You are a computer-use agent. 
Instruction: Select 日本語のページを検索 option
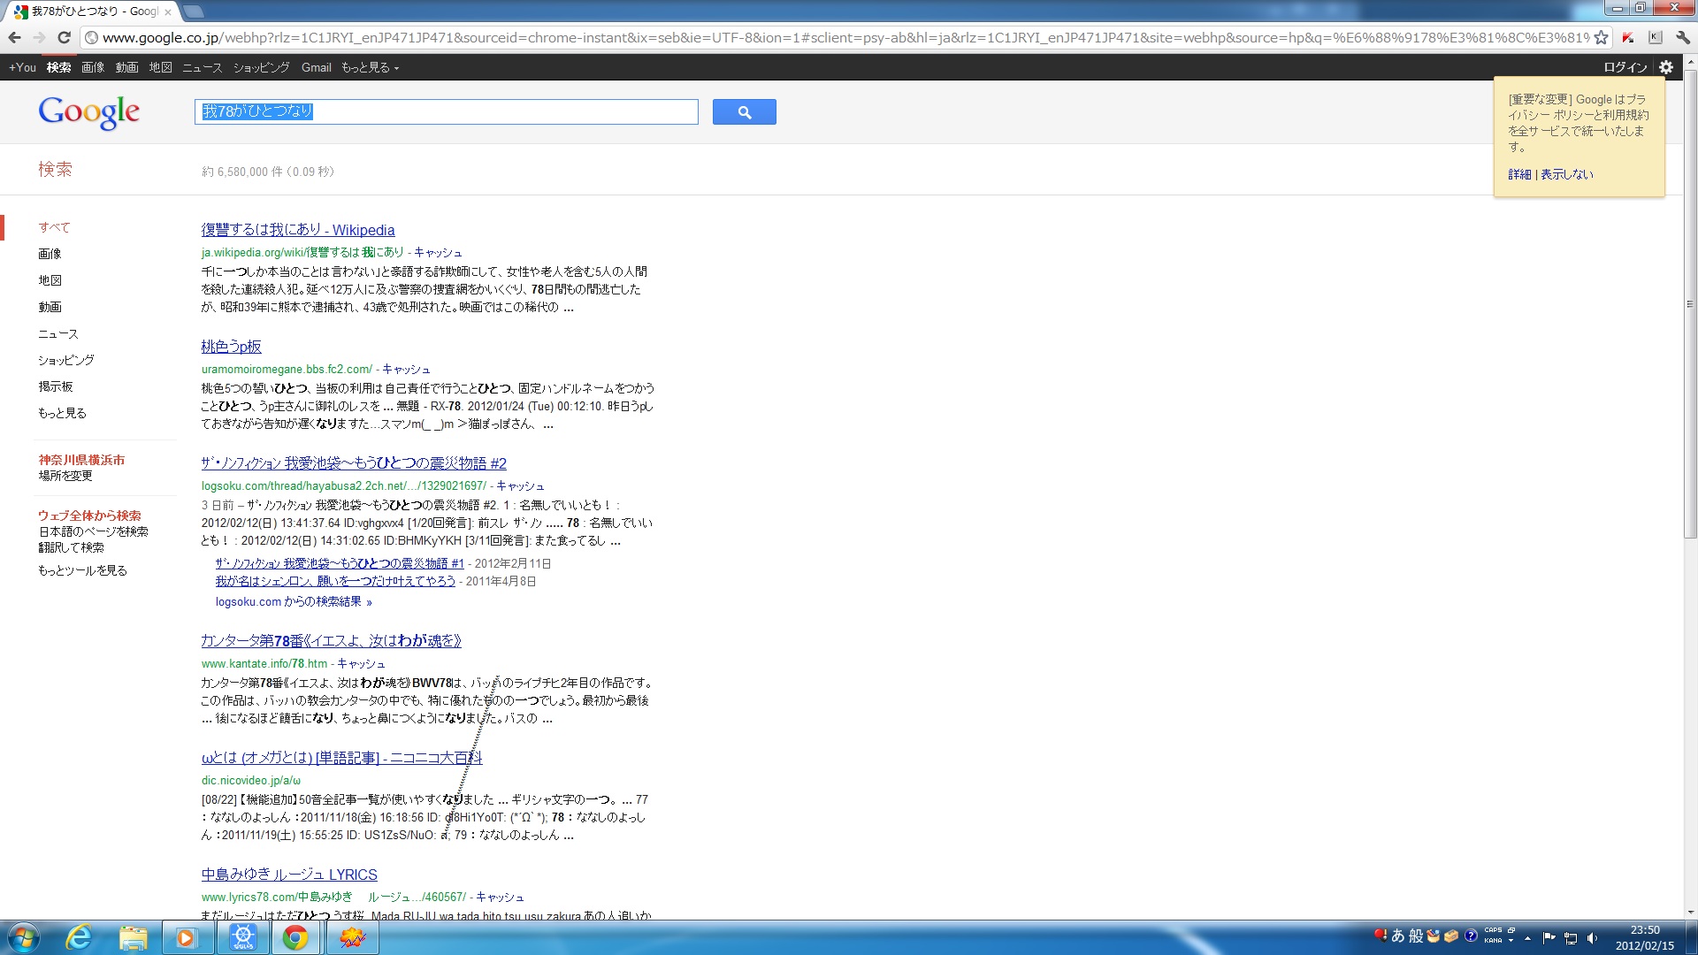tap(93, 531)
